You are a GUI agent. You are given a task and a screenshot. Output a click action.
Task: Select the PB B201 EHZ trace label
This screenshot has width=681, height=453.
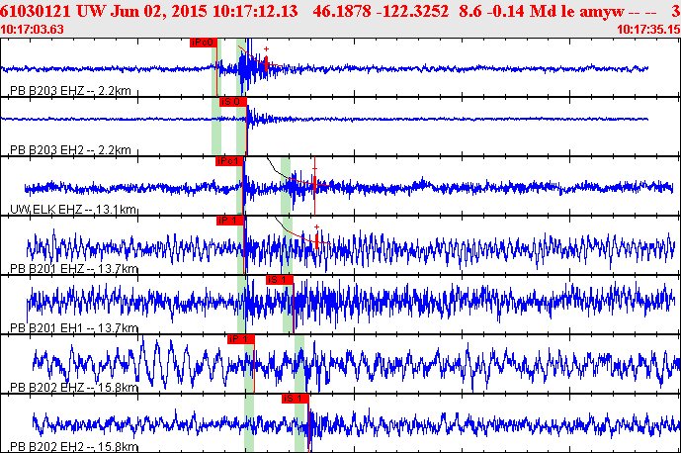click(72, 269)
